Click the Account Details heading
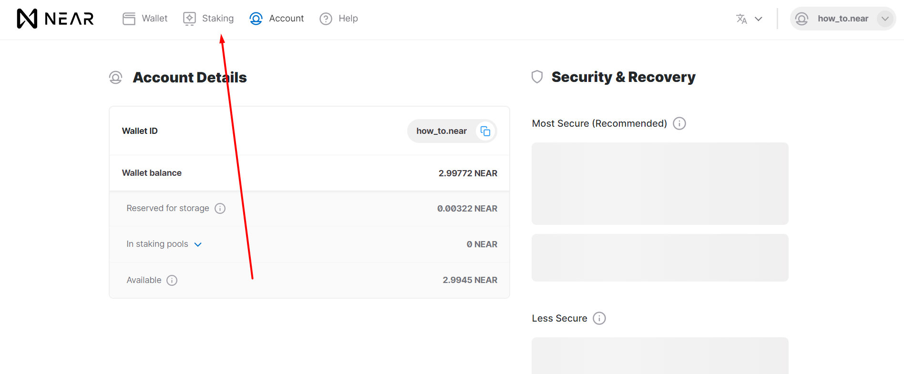Image resolution: width=904 pixels, height=374 pixels. point(190,77)
